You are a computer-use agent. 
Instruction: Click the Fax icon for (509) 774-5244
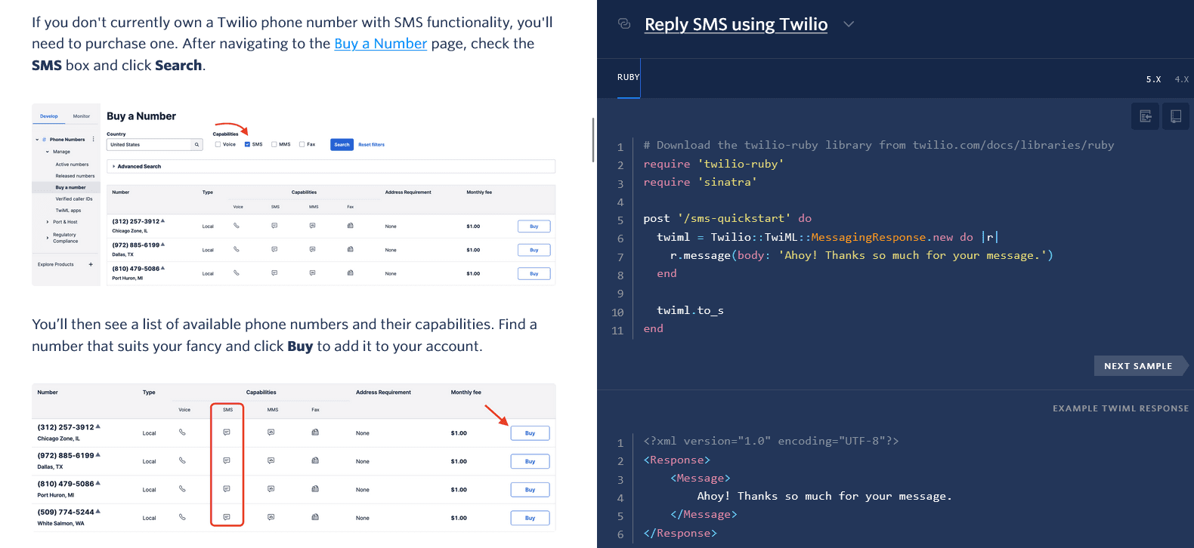point(315,517)
